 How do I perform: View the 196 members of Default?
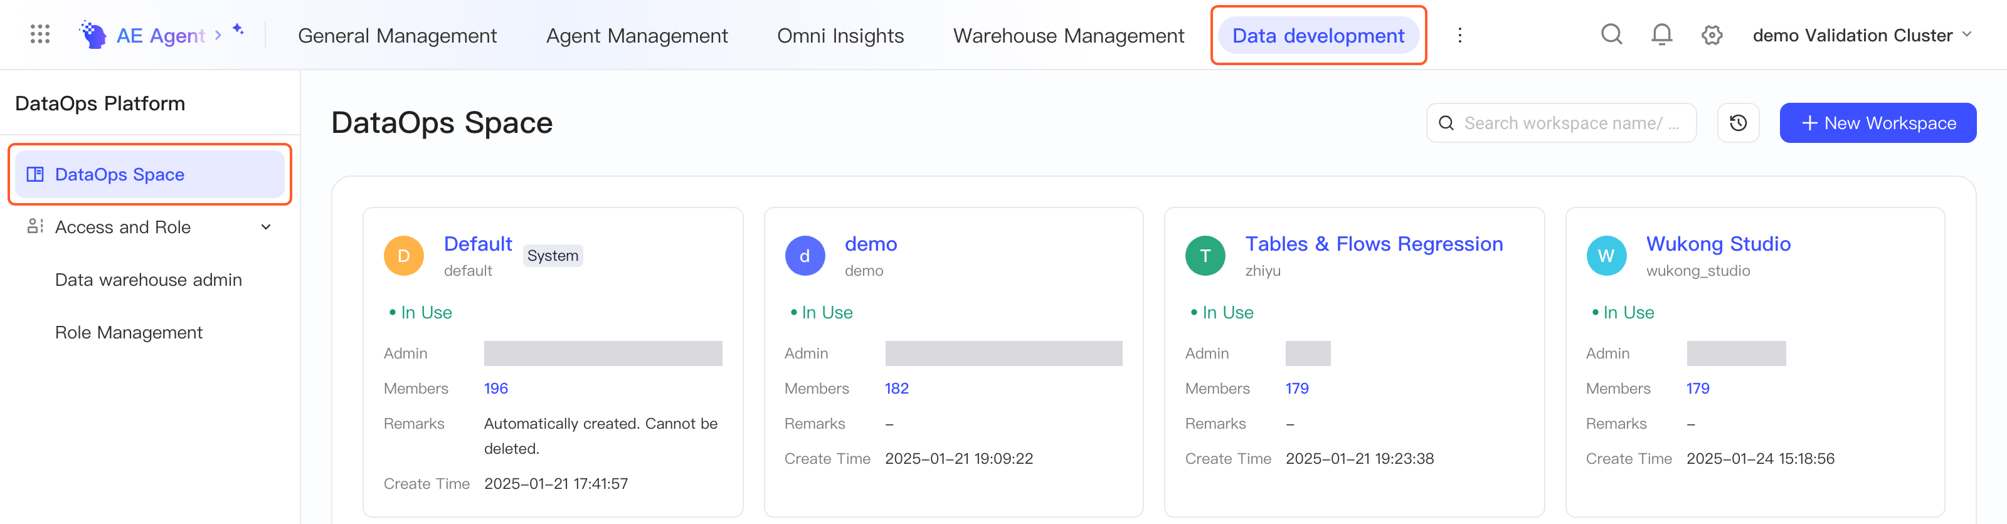[495, 389]
